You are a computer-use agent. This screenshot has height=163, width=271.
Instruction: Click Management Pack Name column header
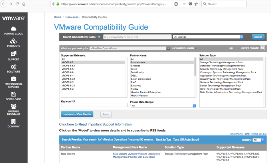(x=130, y=147)
